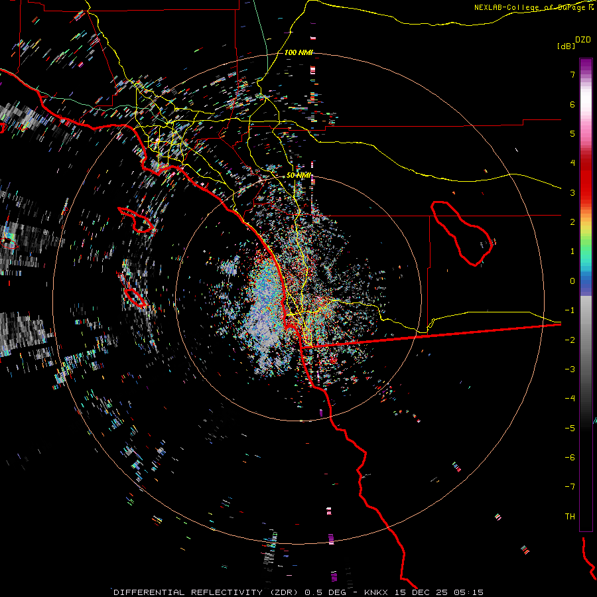Click the 4 value on the color scale
Screen dimensions: 597x597
click(x=572, y=163)
